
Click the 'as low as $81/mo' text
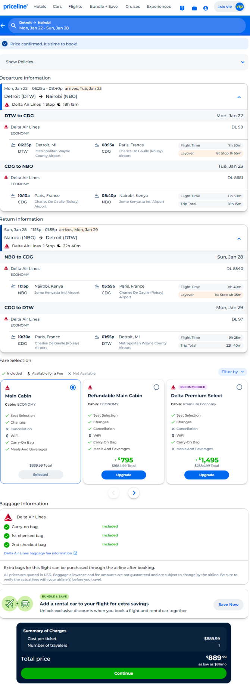[x=212, y=664]
